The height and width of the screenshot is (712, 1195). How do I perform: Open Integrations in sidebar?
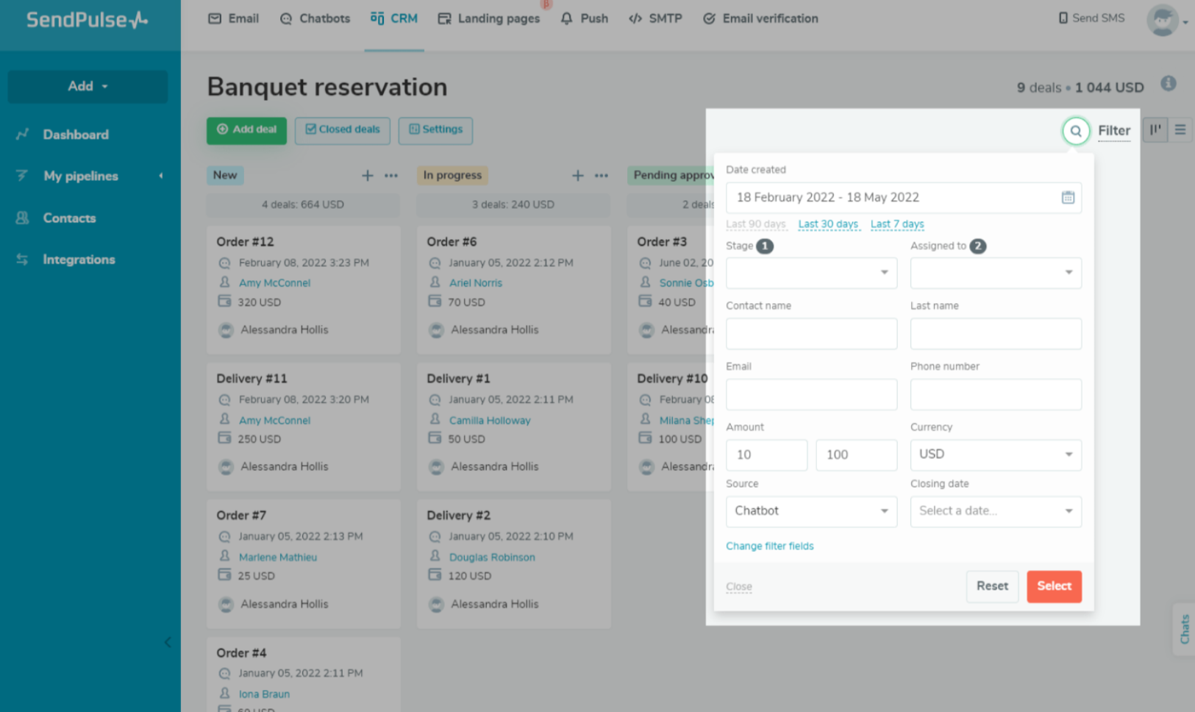pyautogui.click(x=79, y=260)
